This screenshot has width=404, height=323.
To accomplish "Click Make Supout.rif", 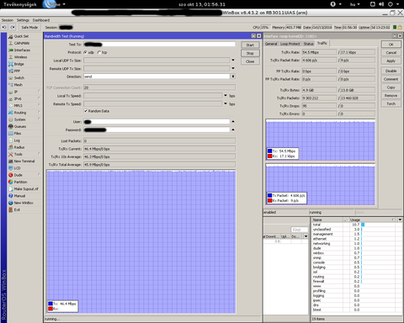I will [26, 189].
